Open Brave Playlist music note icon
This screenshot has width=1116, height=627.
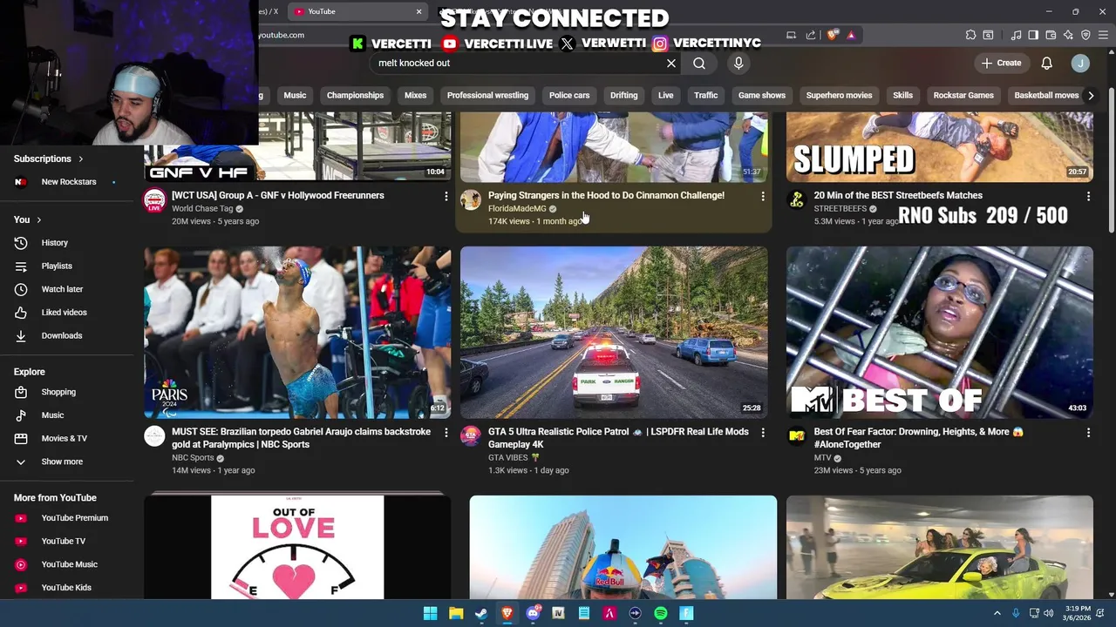click(x=1016, y=35)
